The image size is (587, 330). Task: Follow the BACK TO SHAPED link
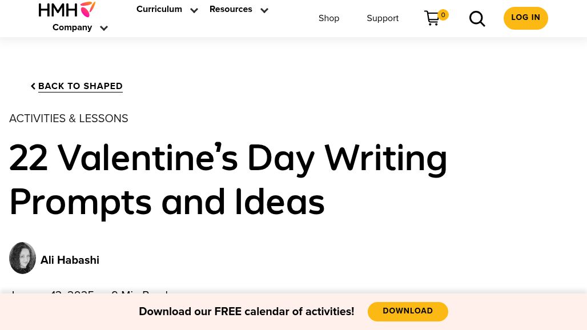pyautogui.click(x=80, y=86)
